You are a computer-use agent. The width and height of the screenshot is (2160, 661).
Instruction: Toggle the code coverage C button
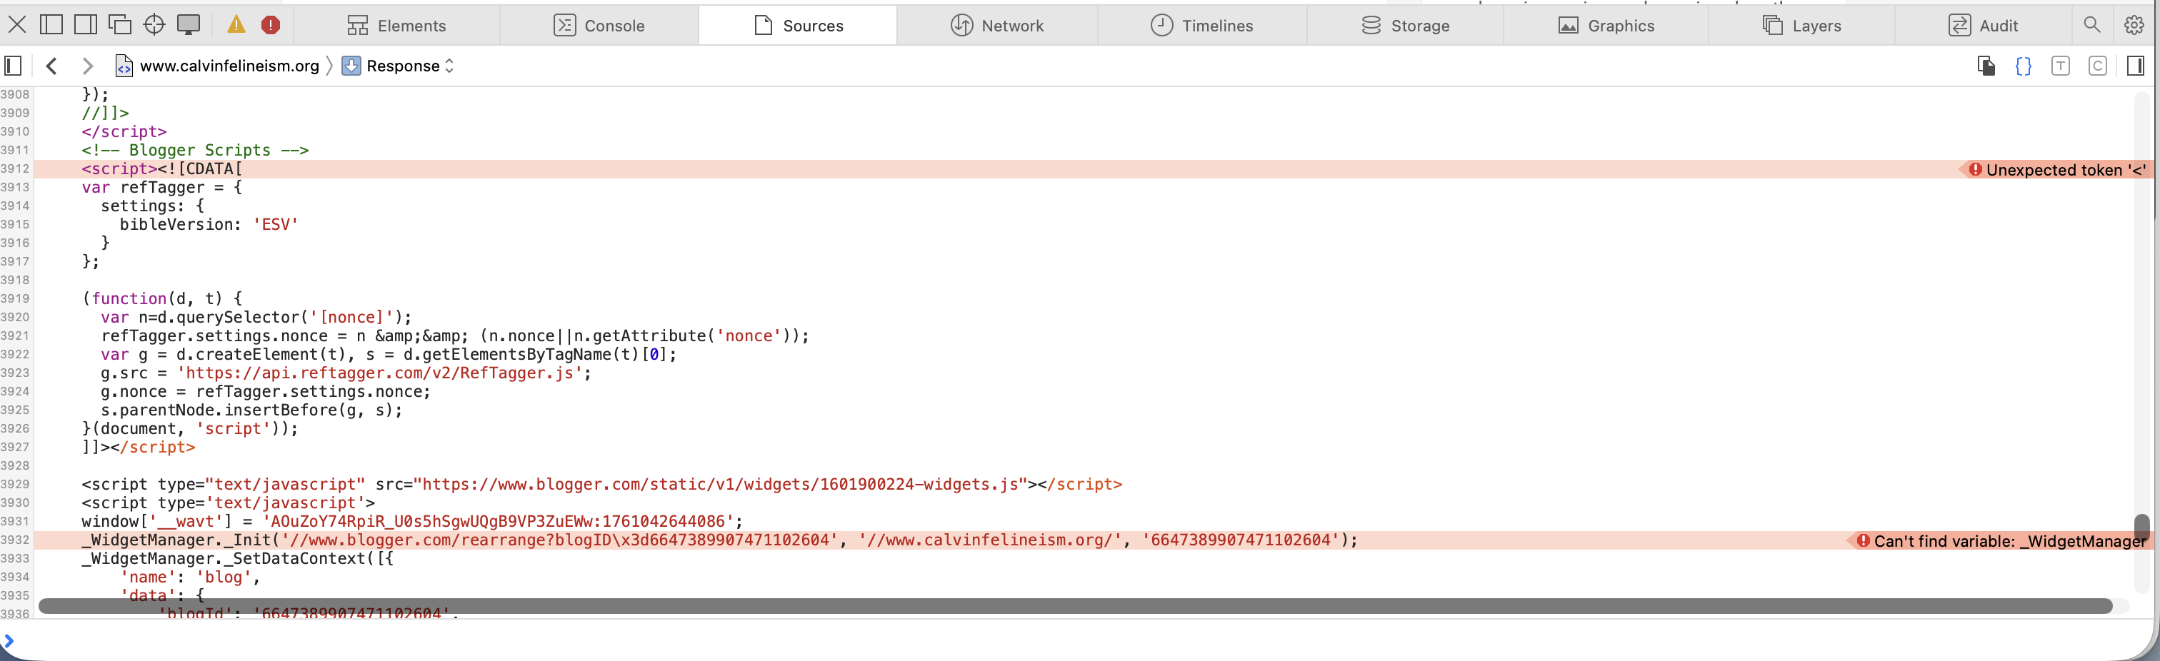[x=2097, y=66]
